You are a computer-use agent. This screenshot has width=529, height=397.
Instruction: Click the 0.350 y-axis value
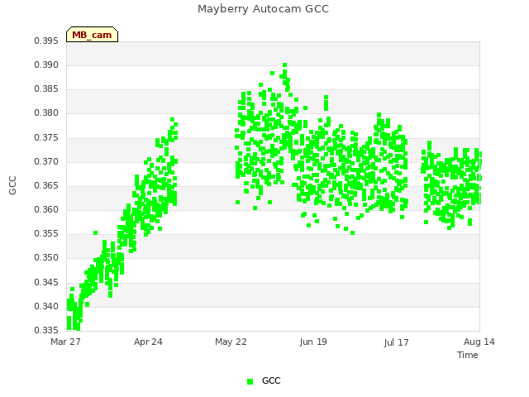[x=46, y=257]
